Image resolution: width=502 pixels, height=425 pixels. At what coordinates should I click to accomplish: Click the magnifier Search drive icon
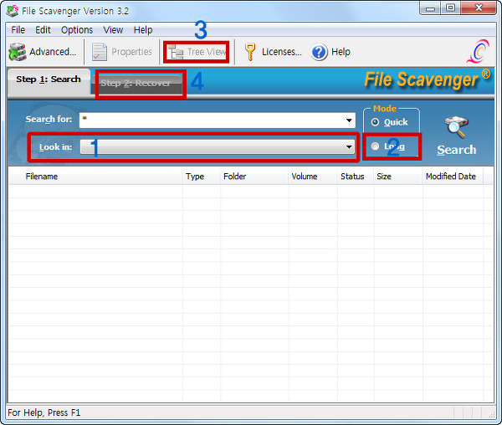pyautogui.click(x=456, y=127)
